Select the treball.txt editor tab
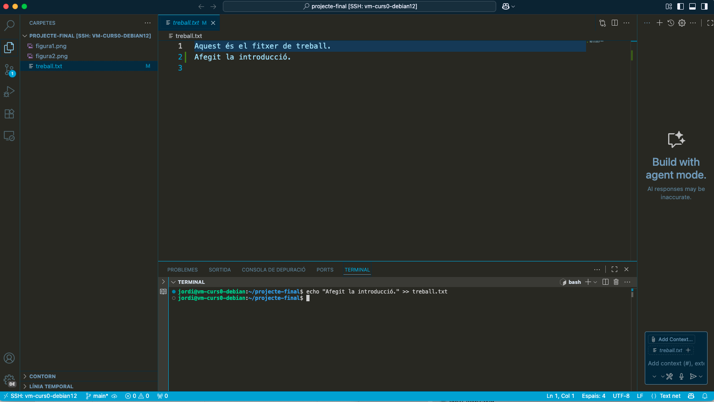The image size is (714, 402). 189,23
